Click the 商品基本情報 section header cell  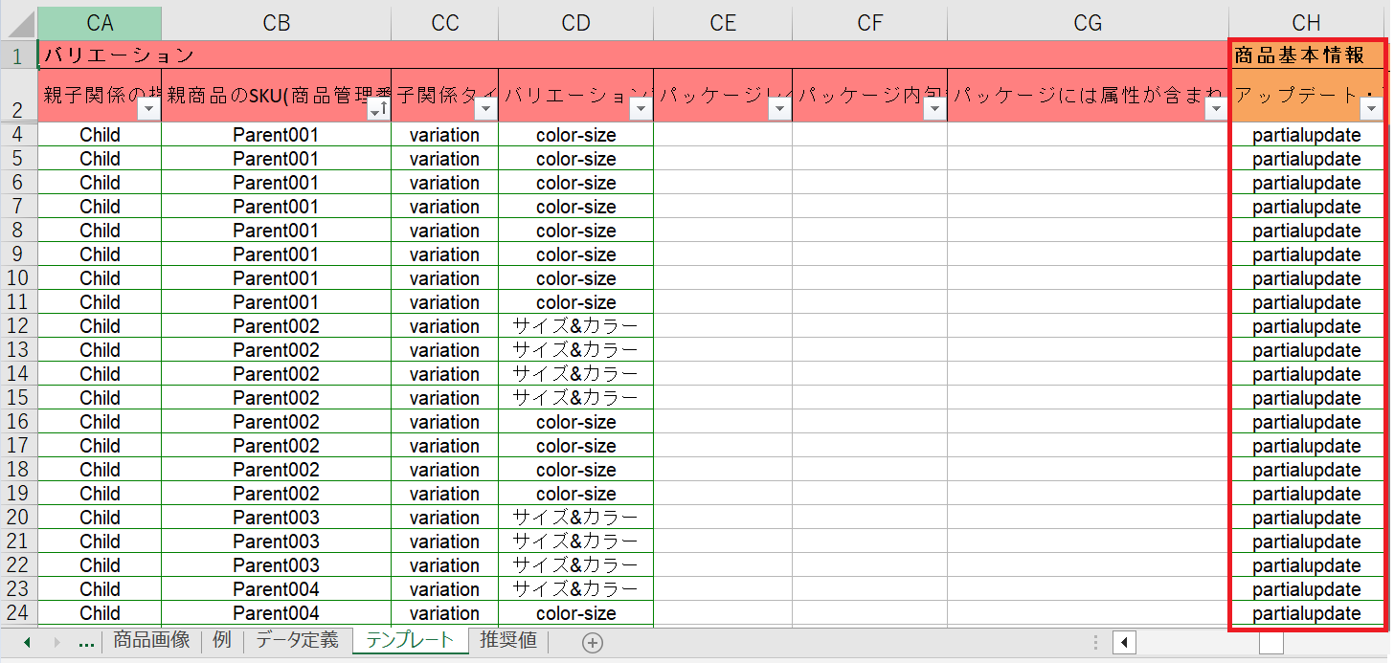click(x=1306, y=55)
